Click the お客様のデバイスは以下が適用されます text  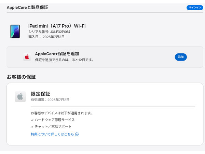[61, 113]
